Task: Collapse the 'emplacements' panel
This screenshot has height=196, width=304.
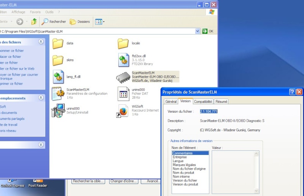Action: (41, 97)
